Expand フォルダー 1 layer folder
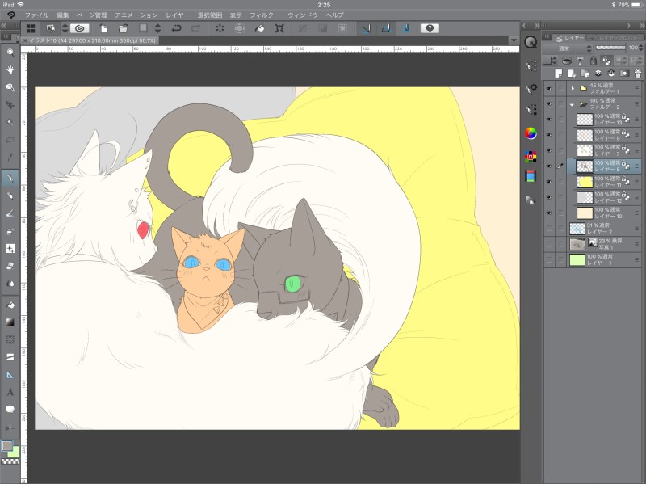 572,88
